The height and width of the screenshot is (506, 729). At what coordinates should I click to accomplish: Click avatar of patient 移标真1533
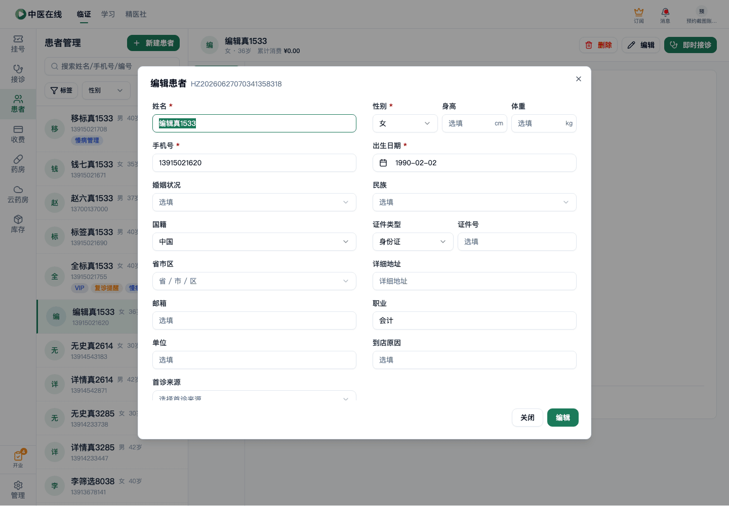(x=55, y=129)
